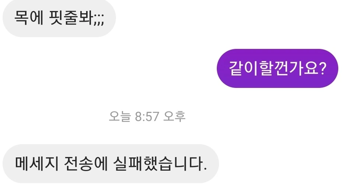Click the period ending the failure message
Image resolution: width=346 pixels, height=185 pixels.
tap(205, 169)
